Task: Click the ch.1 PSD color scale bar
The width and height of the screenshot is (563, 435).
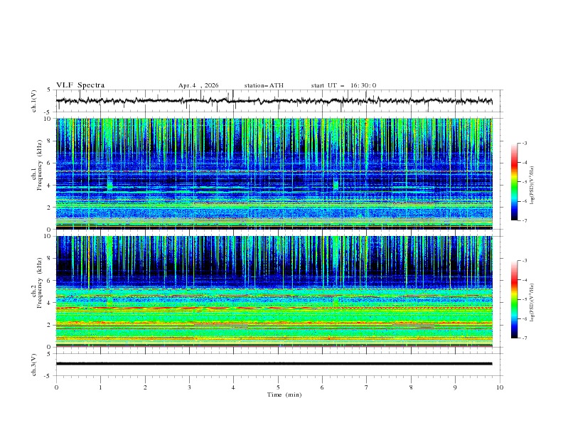Action: pos(514,182)
